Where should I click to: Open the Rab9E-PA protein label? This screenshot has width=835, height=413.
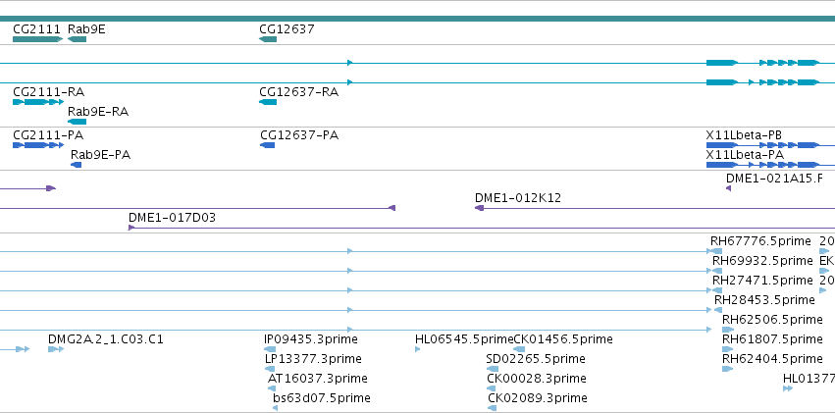tap(101, 155)
